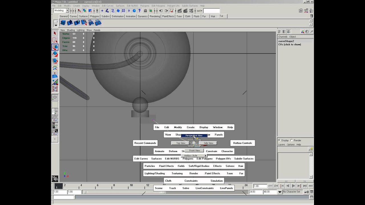Open the Modeling menu set dropdown
The height and width of the screenshot is (205, 365).
click(x=68, y=11)
